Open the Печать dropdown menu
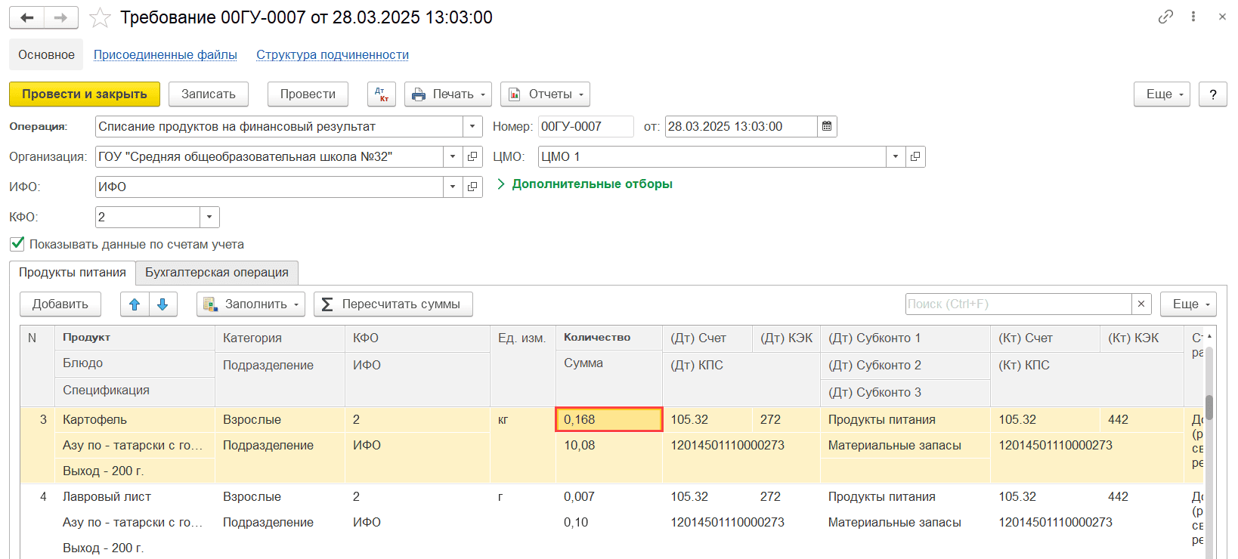The image size is (1238, 559). tap(448, 94)
